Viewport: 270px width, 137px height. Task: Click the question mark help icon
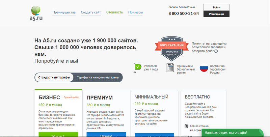(x=216, y=51)
